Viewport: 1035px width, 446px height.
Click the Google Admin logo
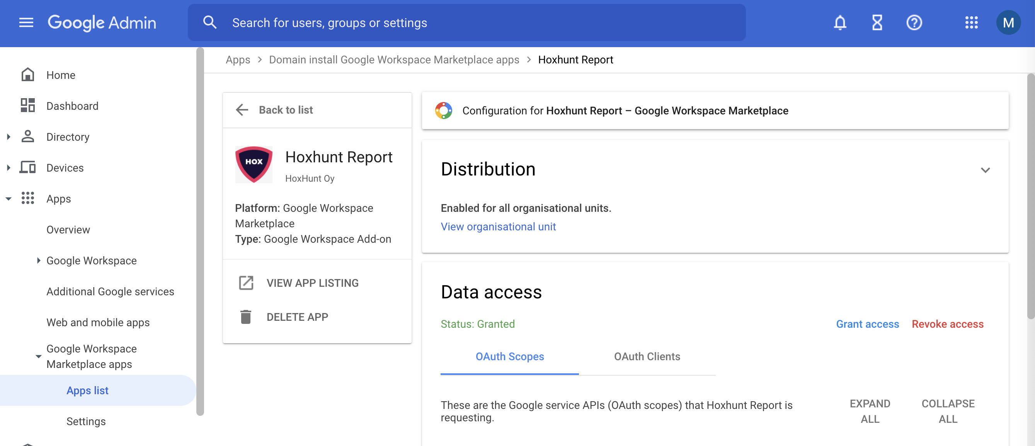(102, 22)
